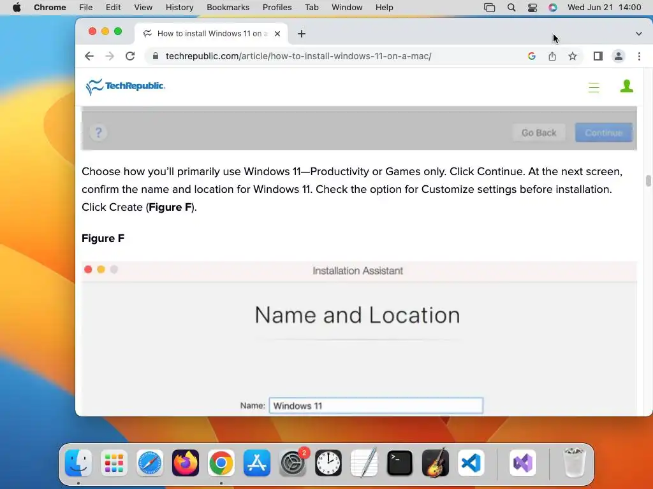Screen dimensions: 653x489
Task: Launch Terminal from the Dock
Action: coord(400,463)
